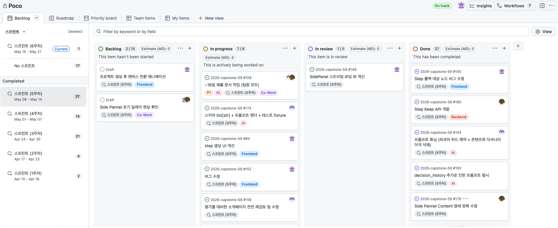Viewport: 558px width, 228px height.
Task: Open the Workflows panel
Action: click(x=515, y=6)
